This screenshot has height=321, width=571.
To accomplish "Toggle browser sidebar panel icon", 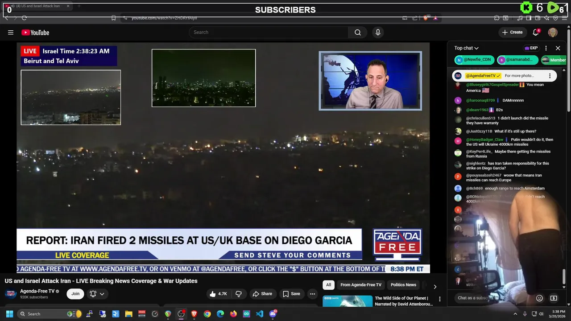I will (529, 18).
